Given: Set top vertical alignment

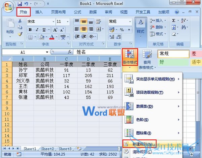Looking at the screenshot, I should tap(77, 22).
